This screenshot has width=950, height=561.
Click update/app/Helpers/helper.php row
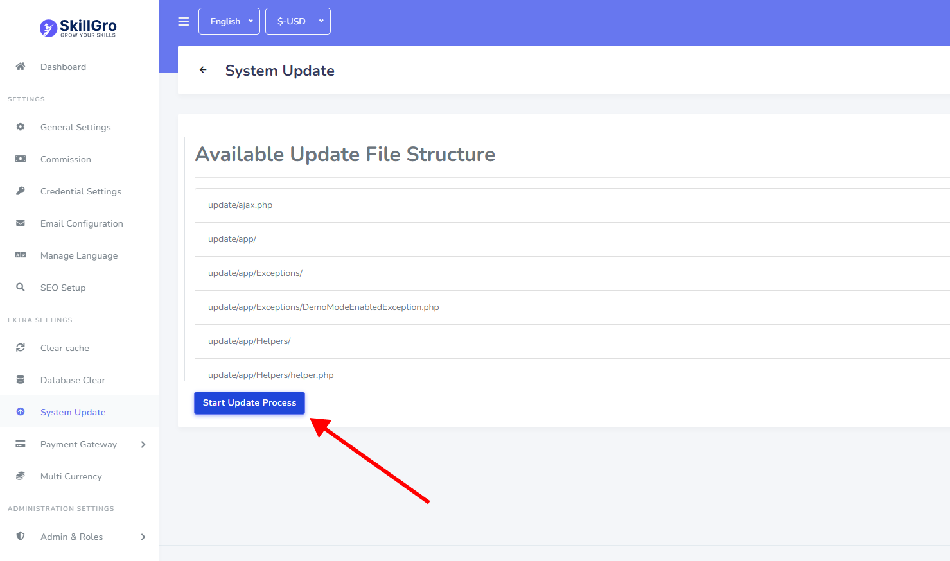pyautogui.click(x=572, y=370)
